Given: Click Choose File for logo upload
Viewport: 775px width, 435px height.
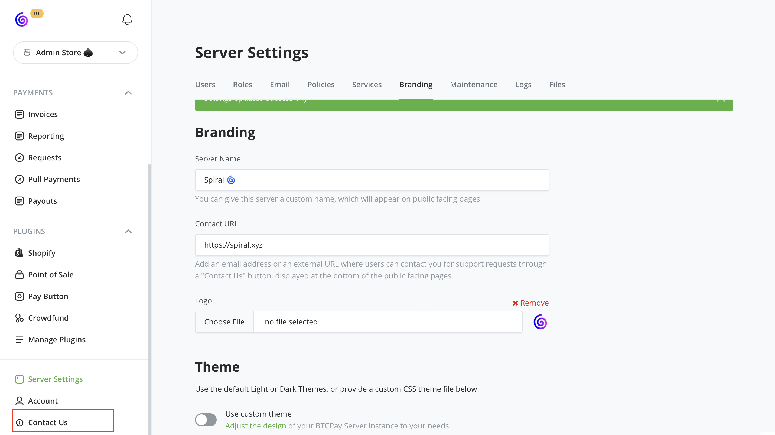Looking at the screenshot, I should [x=224, y=322].
